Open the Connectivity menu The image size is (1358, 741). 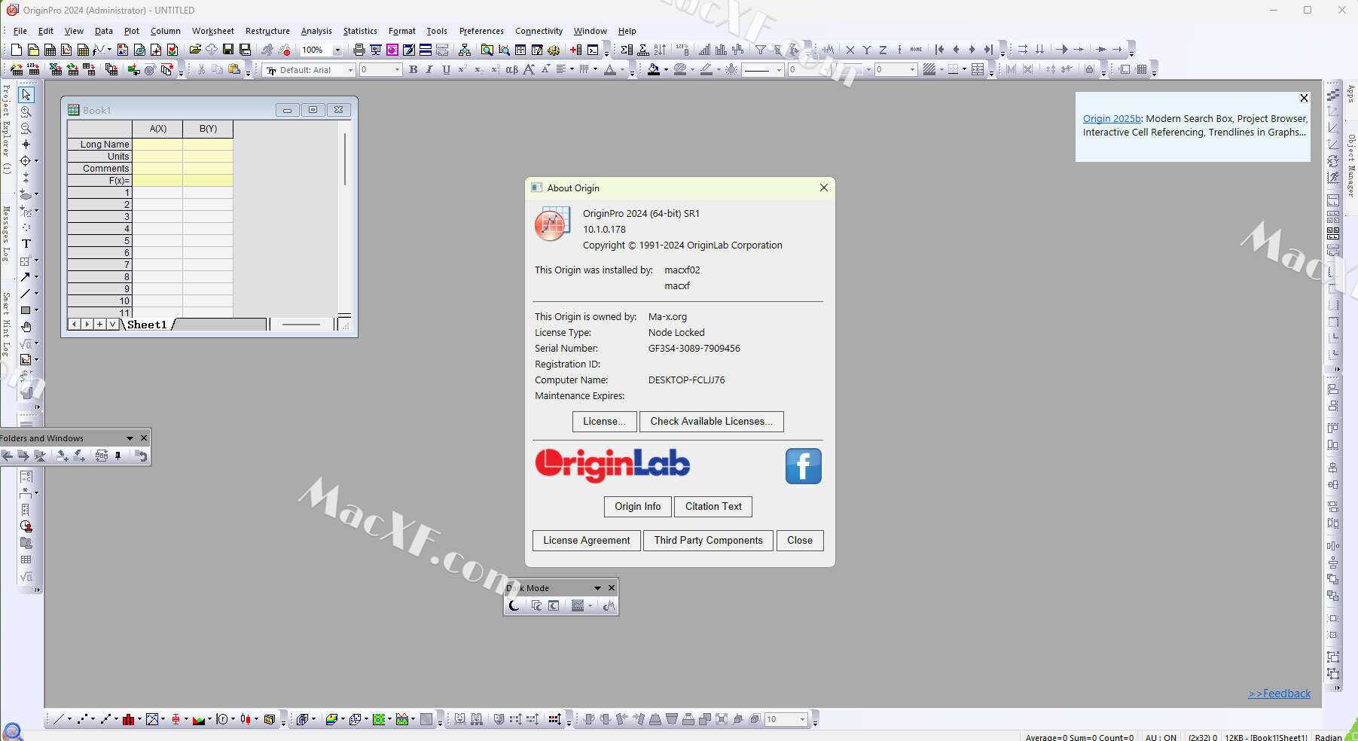[539, 31]
